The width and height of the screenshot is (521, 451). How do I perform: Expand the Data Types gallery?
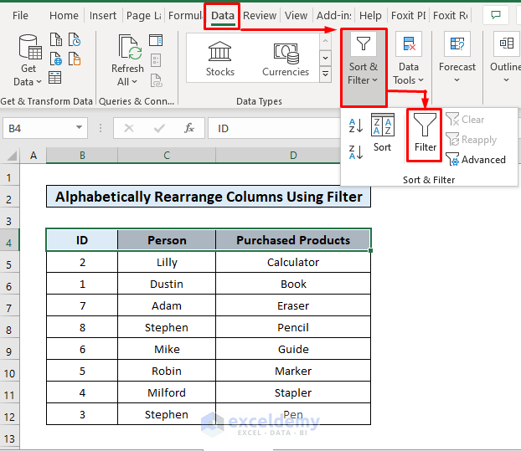[326, 74]
